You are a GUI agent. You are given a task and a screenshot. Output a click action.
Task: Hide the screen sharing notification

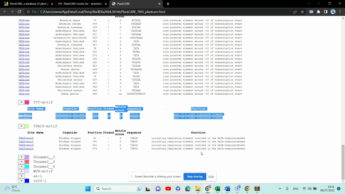click(211, 176)
